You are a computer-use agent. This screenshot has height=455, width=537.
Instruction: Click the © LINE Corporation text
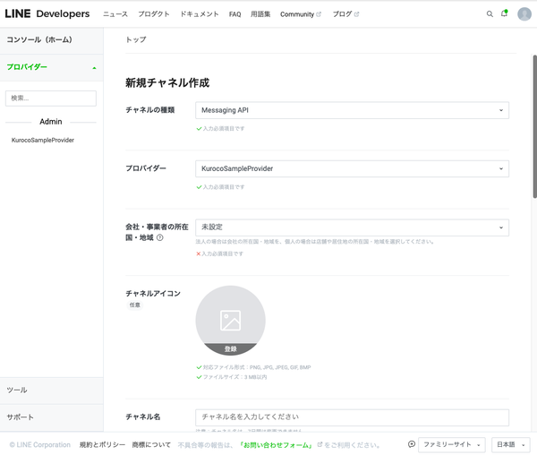pos(40,445)
